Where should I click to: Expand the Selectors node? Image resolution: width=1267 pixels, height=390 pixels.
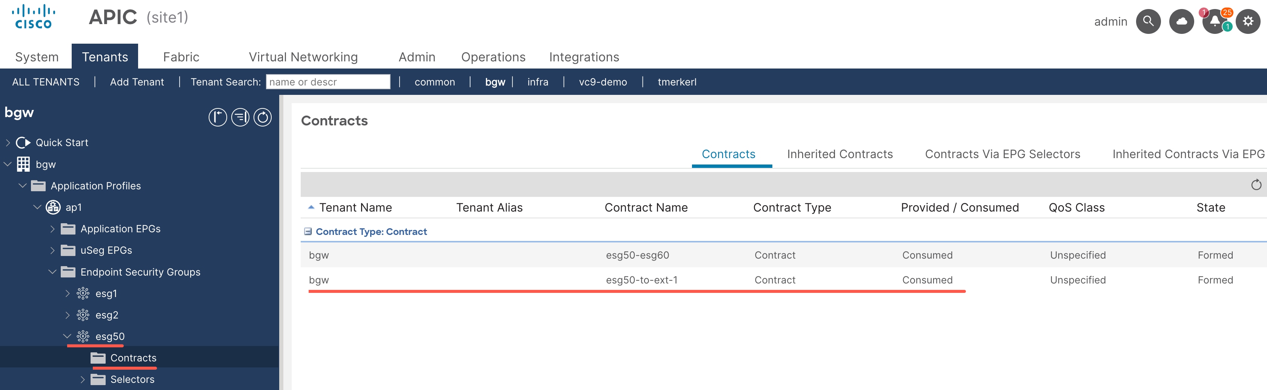pos(83,380)
